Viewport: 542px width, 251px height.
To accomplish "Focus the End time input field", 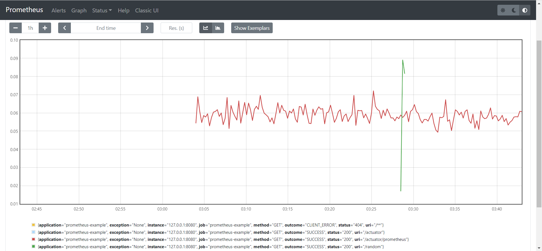I will (x=106, y=28).
